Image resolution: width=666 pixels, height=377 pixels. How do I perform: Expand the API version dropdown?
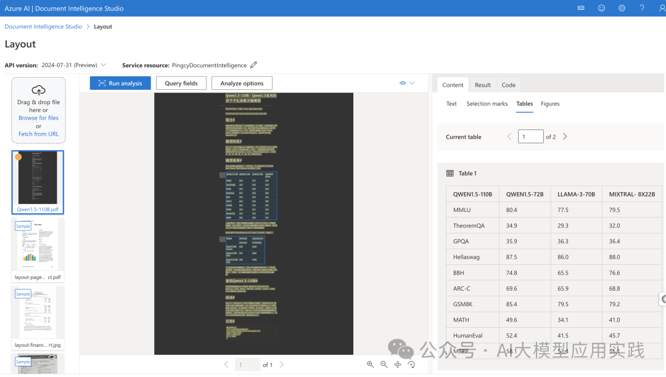pos(103,65)
